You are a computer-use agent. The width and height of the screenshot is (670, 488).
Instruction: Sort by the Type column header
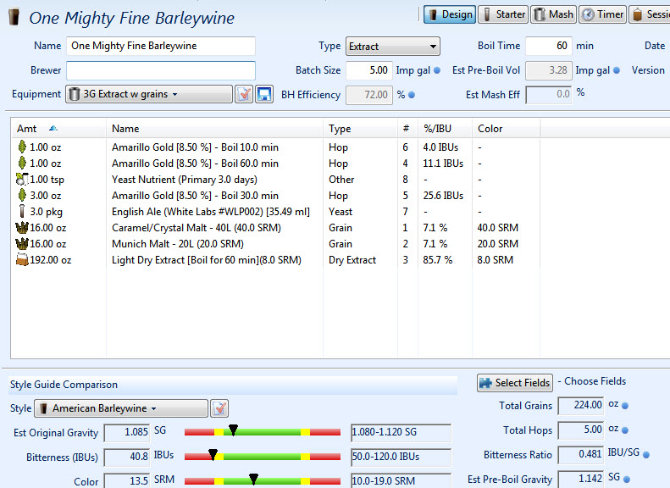click(360, 129)
